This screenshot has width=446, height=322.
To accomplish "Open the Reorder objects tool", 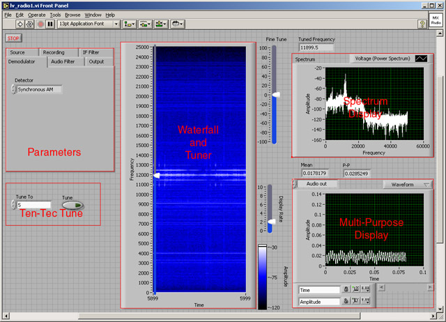I will tap(178, 24).
